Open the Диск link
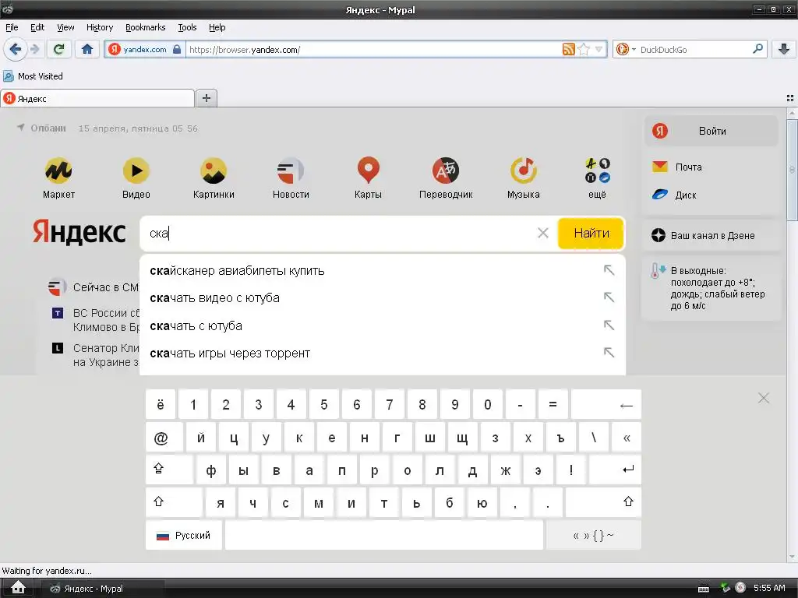This screenshot has width=798, height=598. point(674,195)
